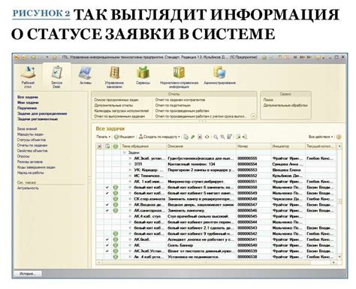Screen dimensions: 356x289
Task: Click checkmark in row 000006549
Action: pyautogui.click(x=107, y=193)
